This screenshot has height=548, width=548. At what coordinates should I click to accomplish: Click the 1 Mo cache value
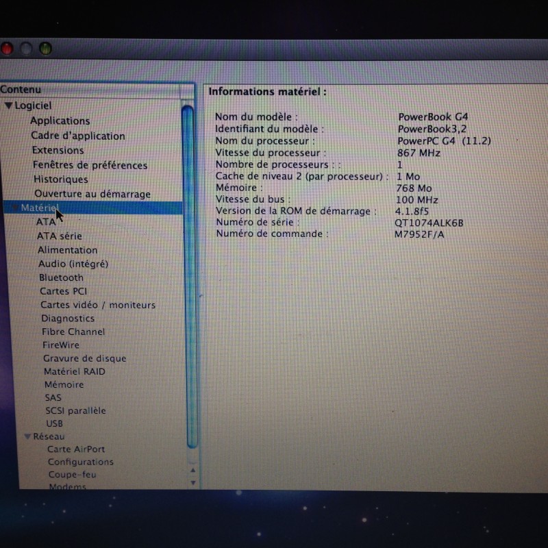click(408, 177)
